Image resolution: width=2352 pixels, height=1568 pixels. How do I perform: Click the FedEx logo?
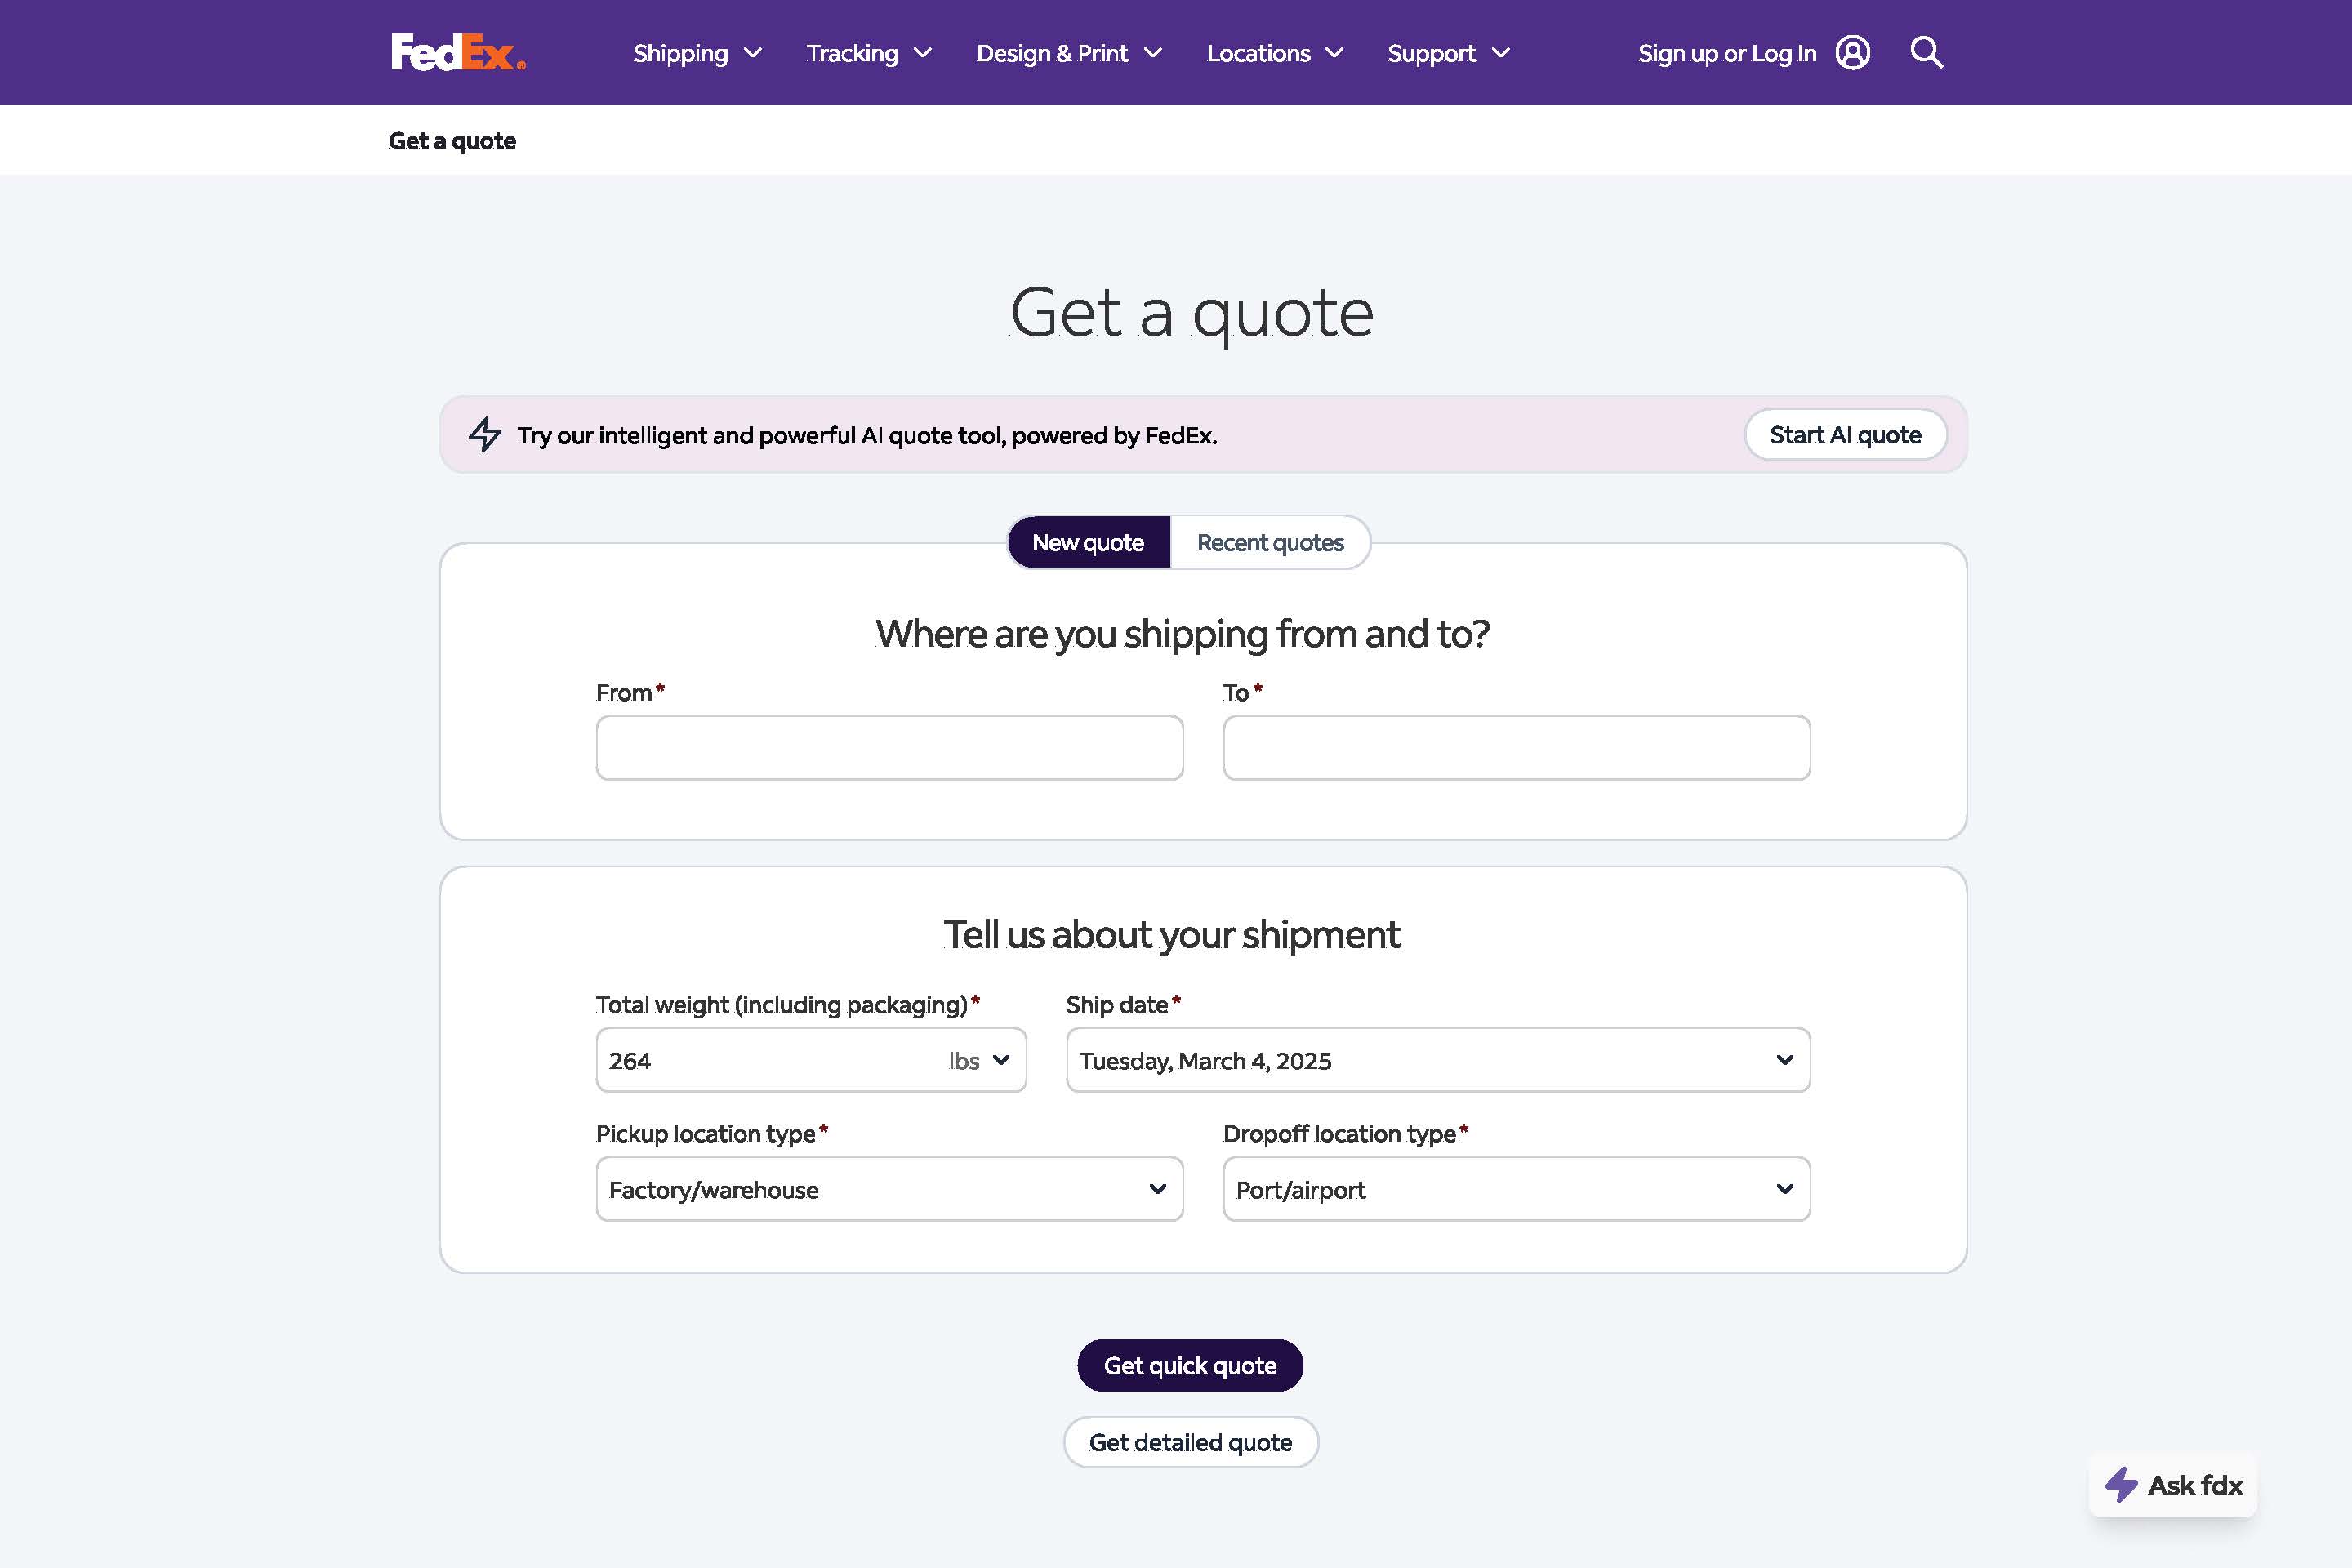point(458,52)
